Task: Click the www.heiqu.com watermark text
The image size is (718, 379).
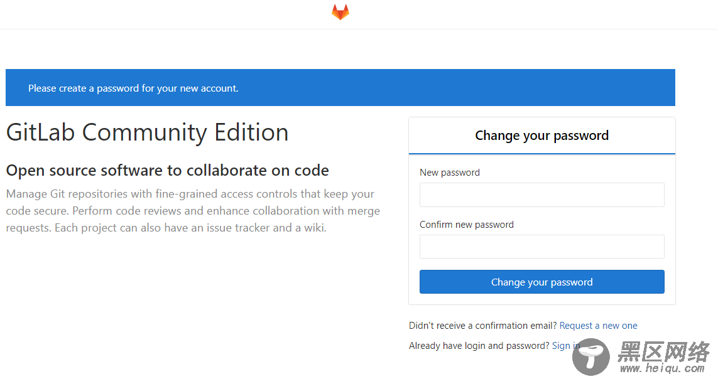Action: coord(662,368)
